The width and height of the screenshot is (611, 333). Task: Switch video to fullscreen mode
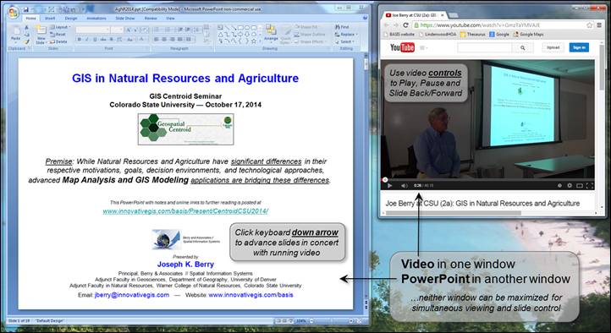pos(590,186)
